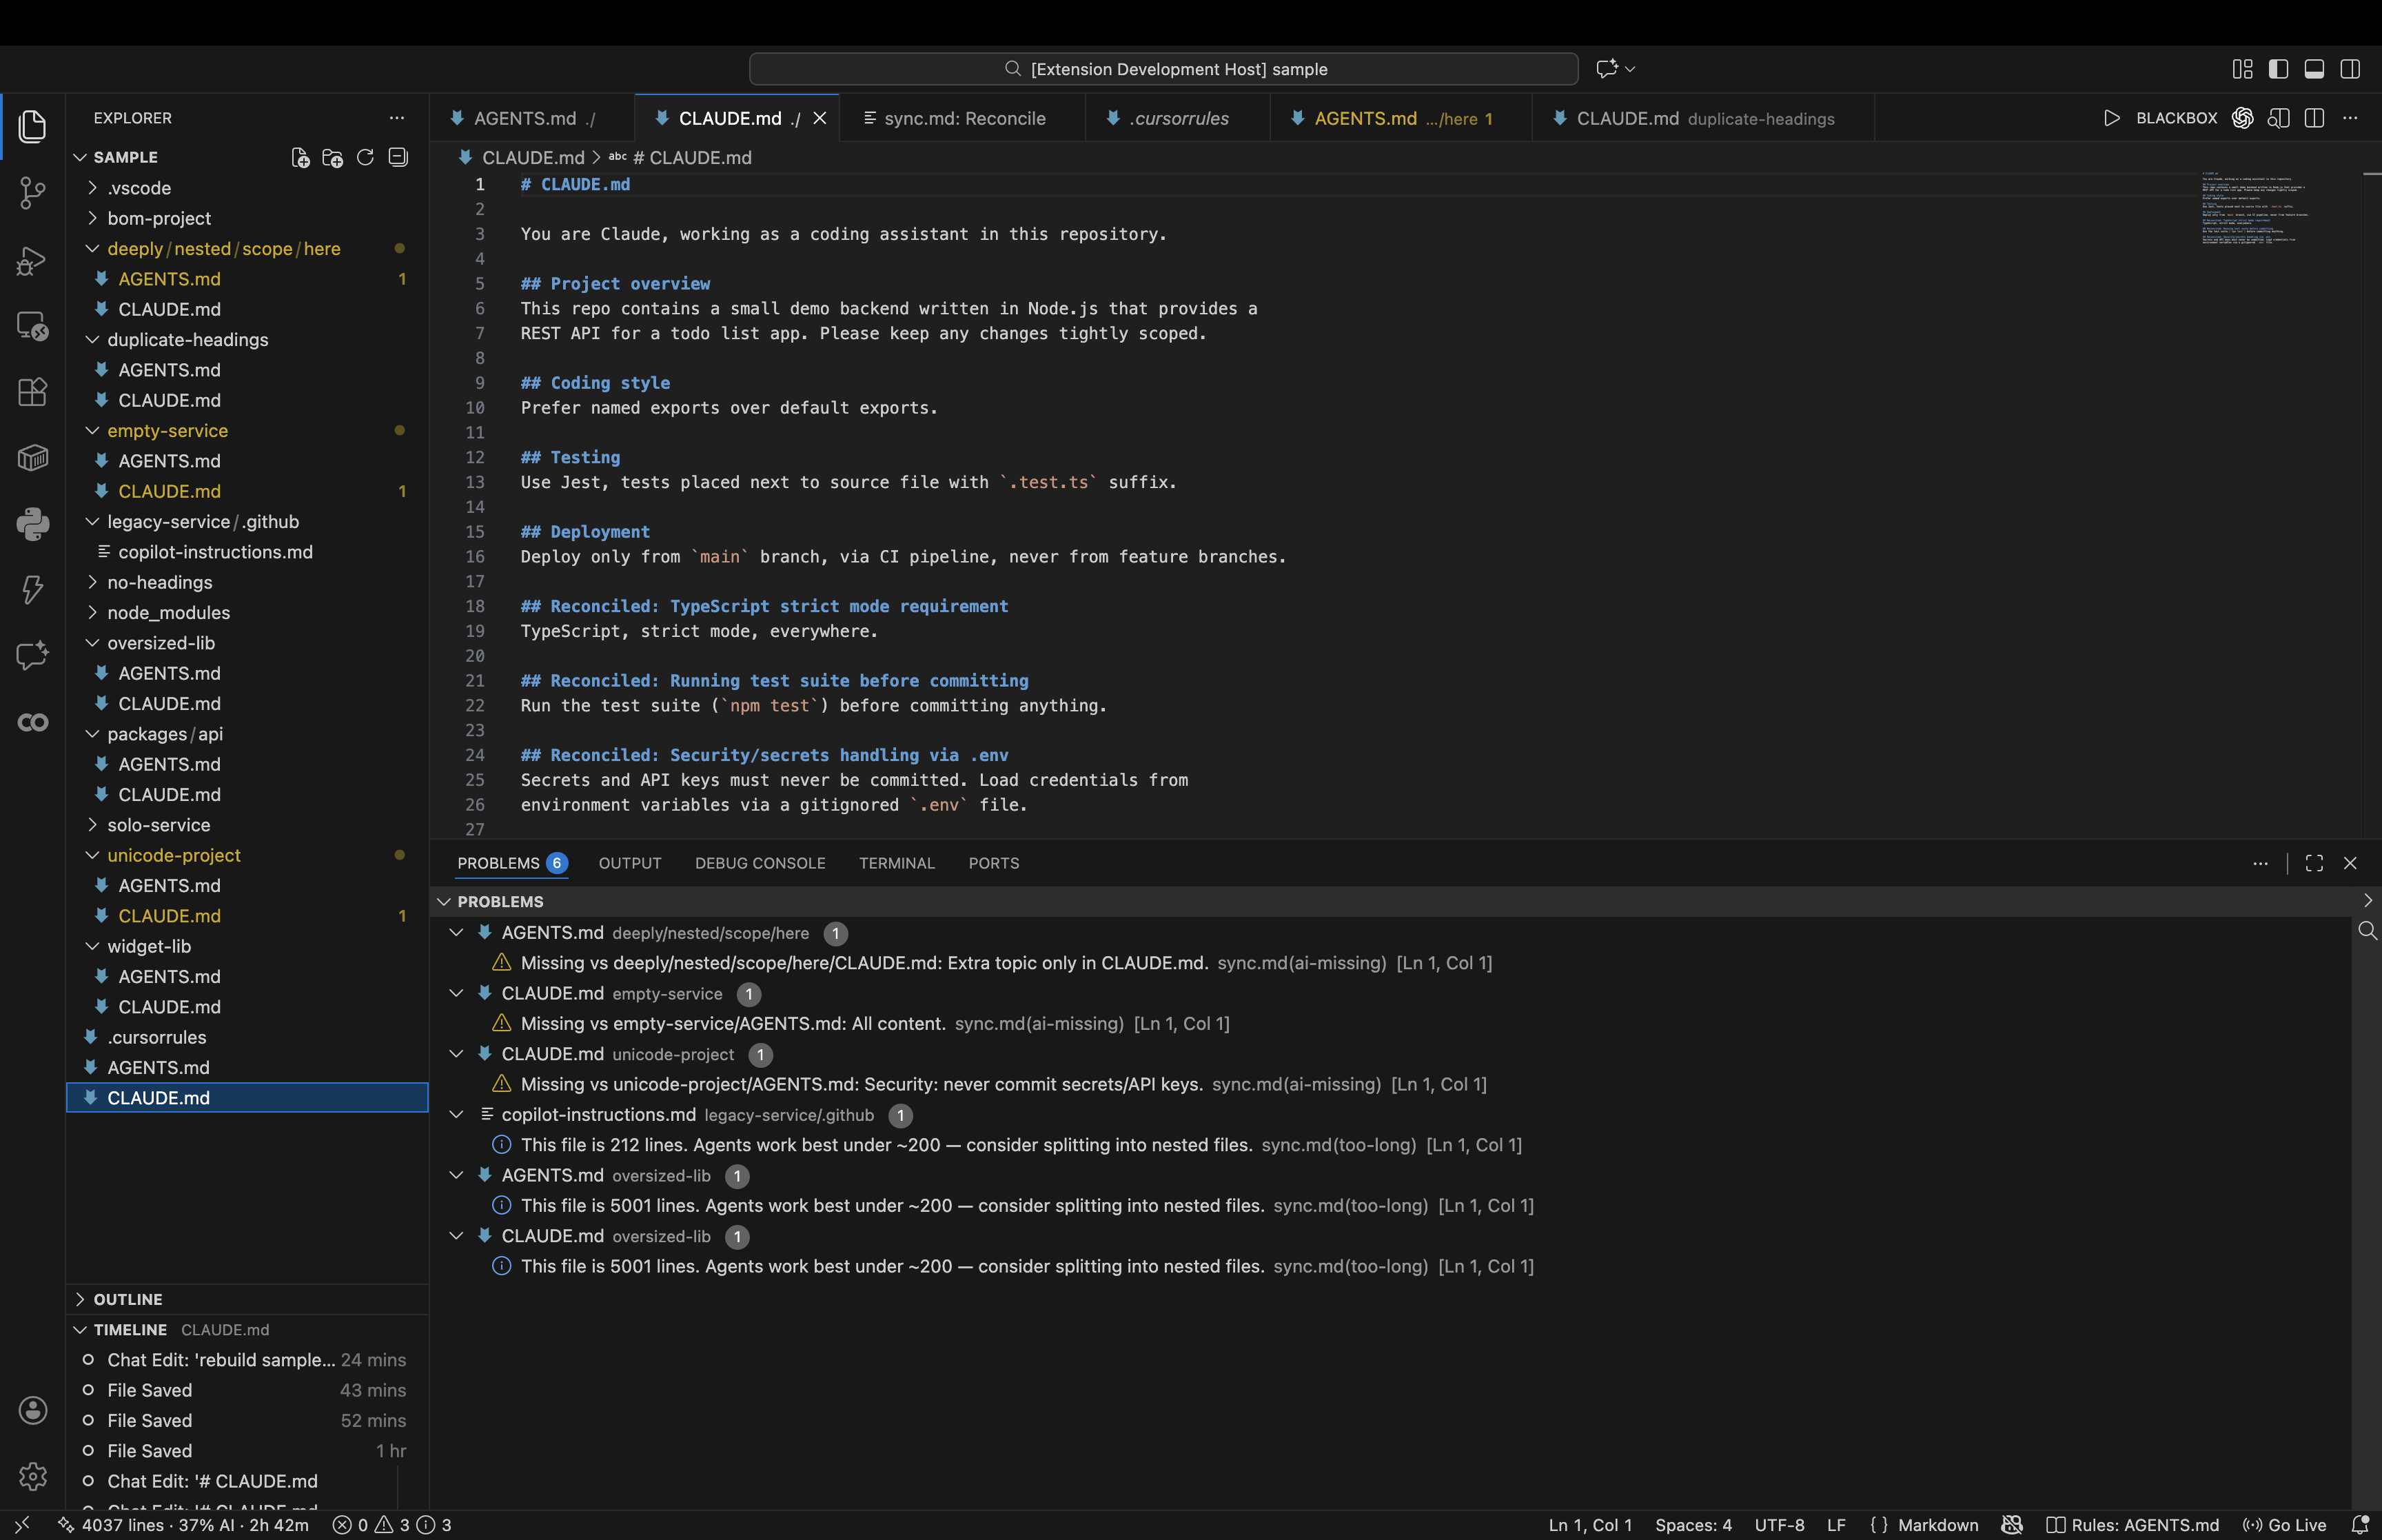Maximize the bottom panel size

click(2314, 863)
